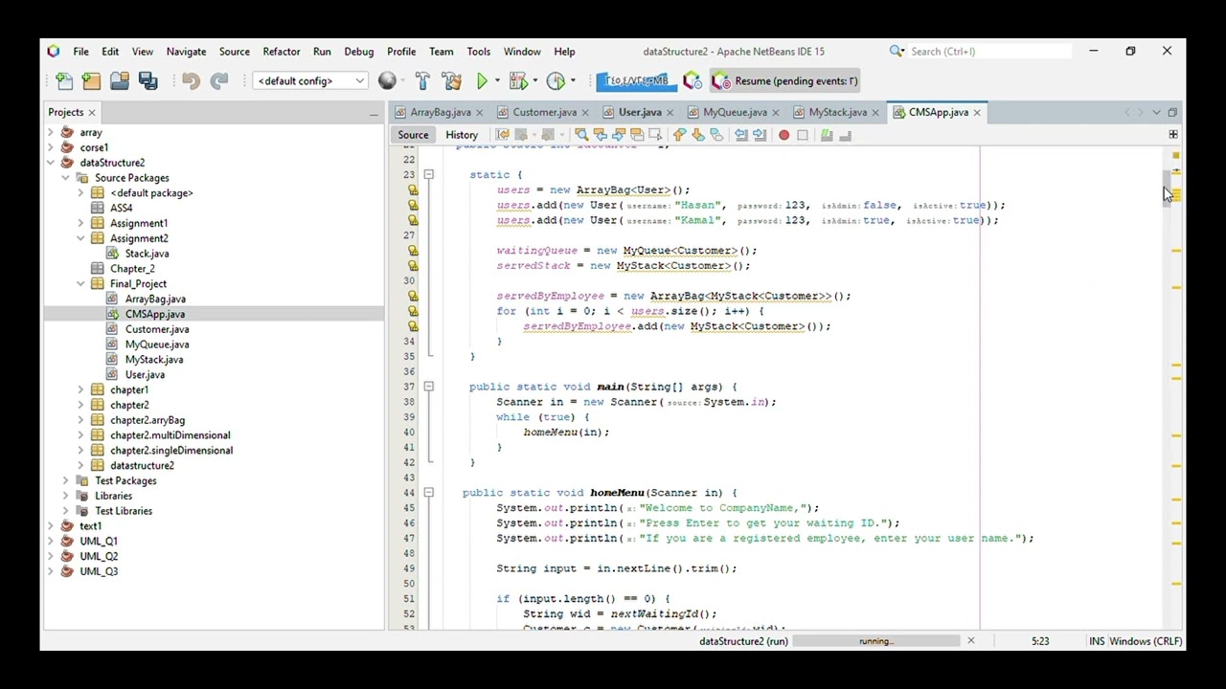
Task: Click the Build Project hammer icon
Action: (422, 81)
